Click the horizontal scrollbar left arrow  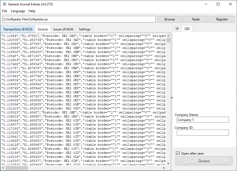(x=3, y=168)
